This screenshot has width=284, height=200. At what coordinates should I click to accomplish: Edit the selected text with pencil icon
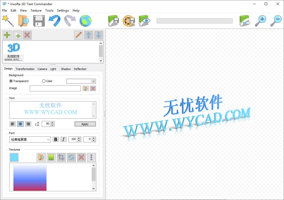78,35
